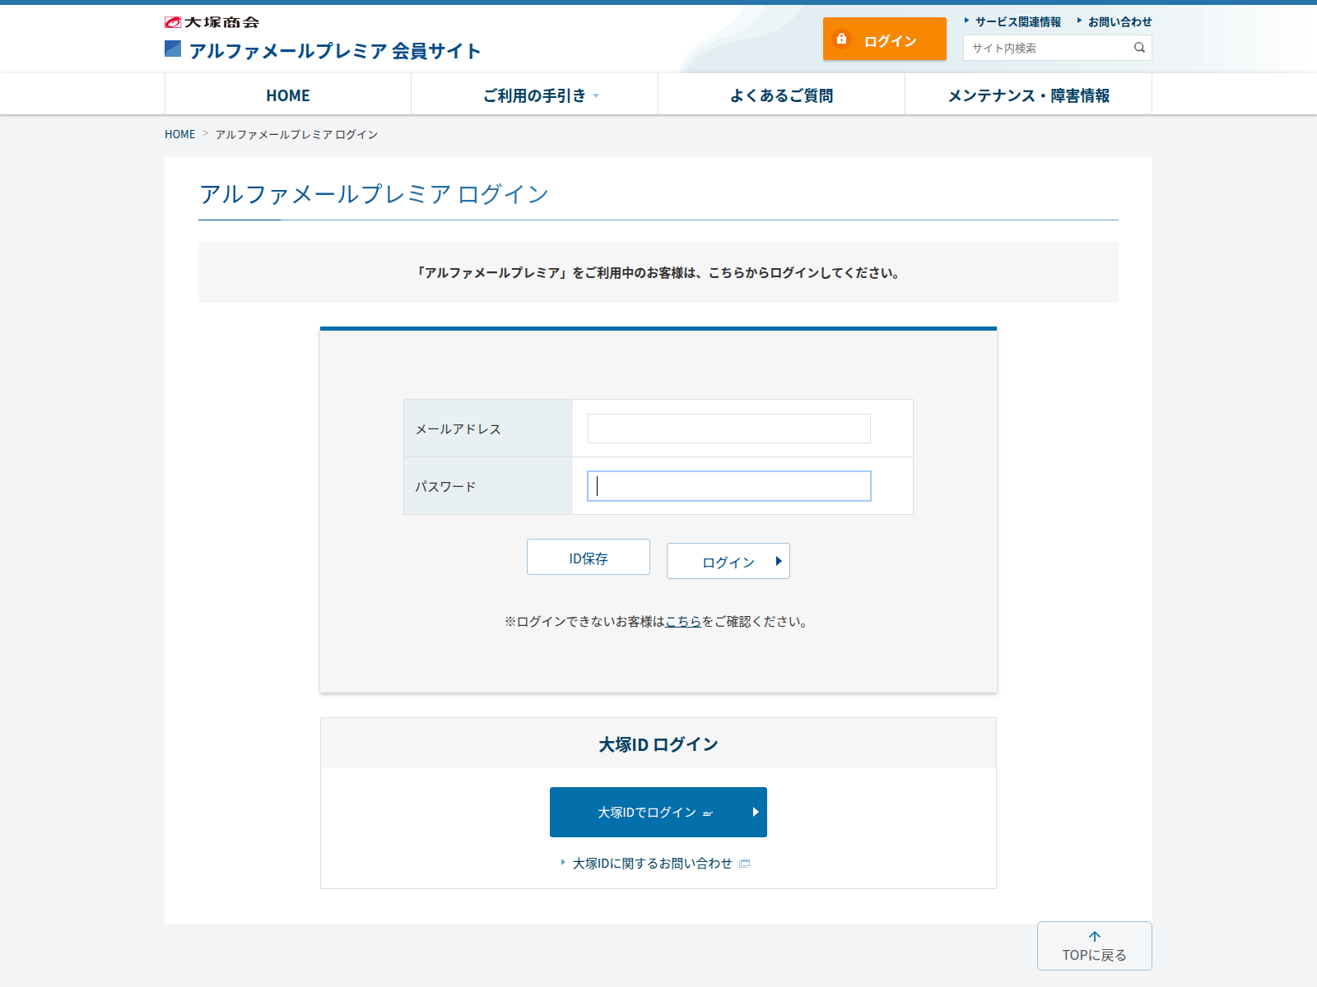Screen dimensions: 1317x987
Task: Click the lock icon on orange login button
Action: point(841,39)
